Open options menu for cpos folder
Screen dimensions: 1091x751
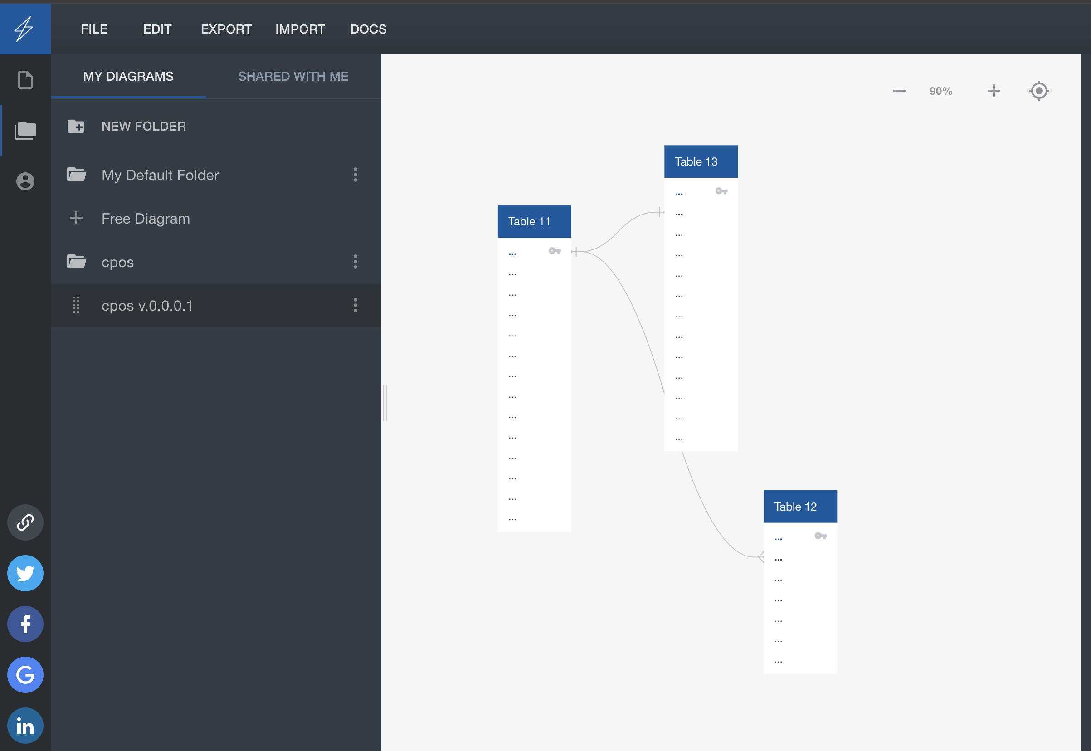355,262
